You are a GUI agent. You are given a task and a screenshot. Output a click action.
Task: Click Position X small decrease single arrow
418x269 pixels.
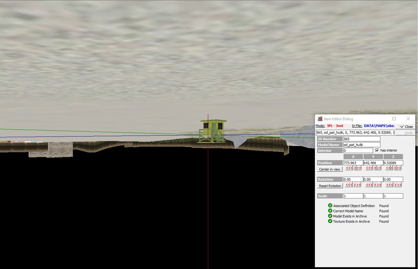click(351, 168)
